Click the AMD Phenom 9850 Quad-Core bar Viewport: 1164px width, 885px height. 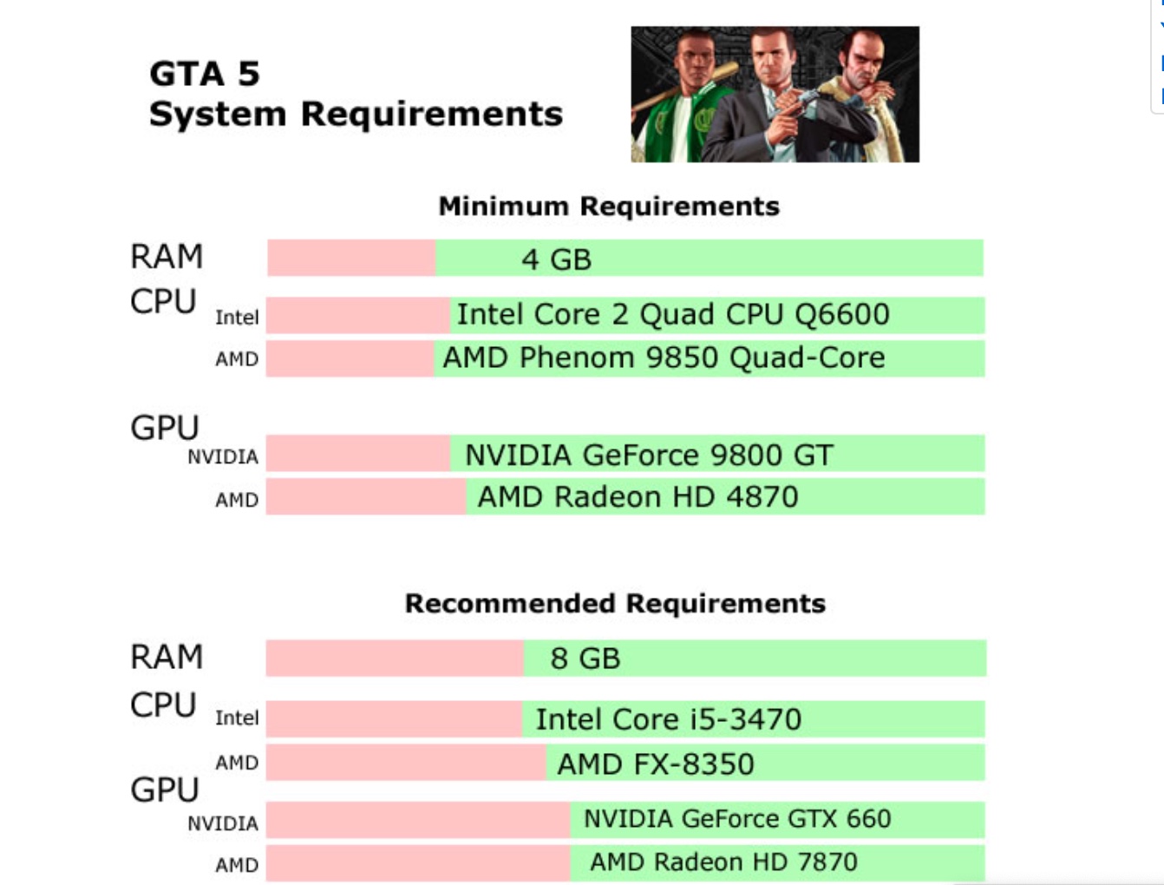pyautogui.click(x=625, y=358)
